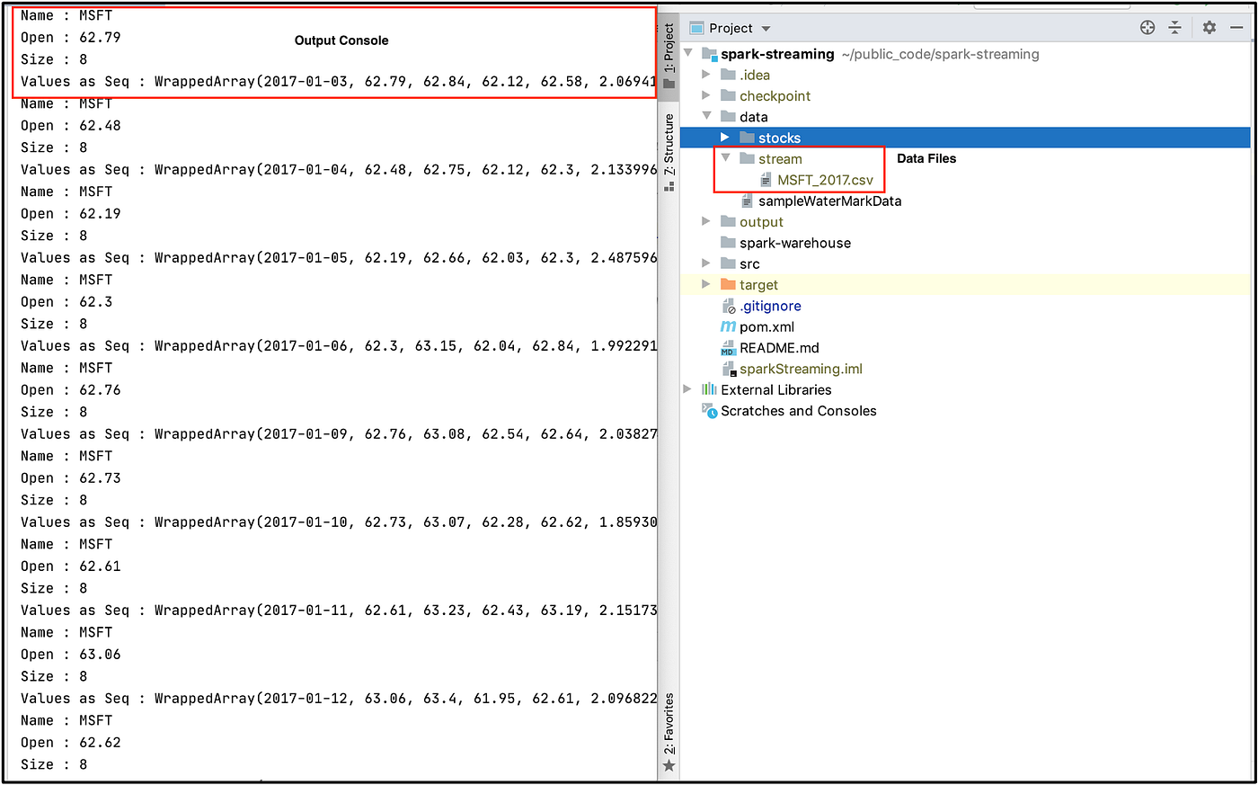This screenshot has width=1258, height=785.
Task: Click the Maven icon beside pom.xml
Action: 728,326
